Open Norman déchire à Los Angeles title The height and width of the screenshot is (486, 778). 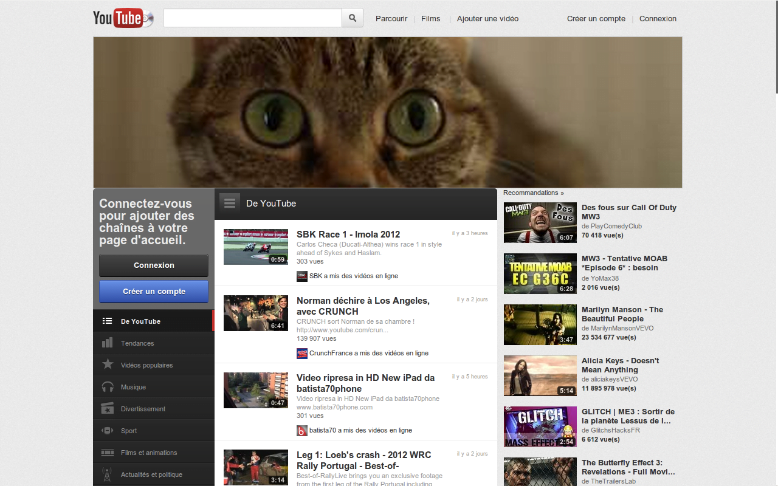pyautogui.click(x=363, y=306)
